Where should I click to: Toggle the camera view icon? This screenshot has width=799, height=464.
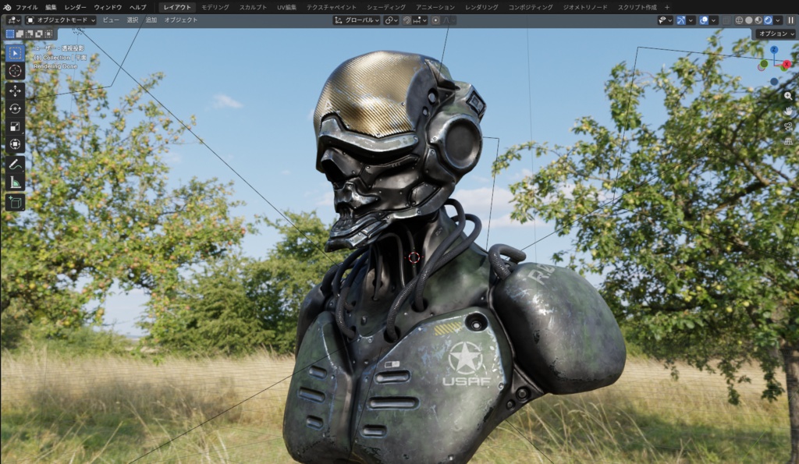[788, 126]
